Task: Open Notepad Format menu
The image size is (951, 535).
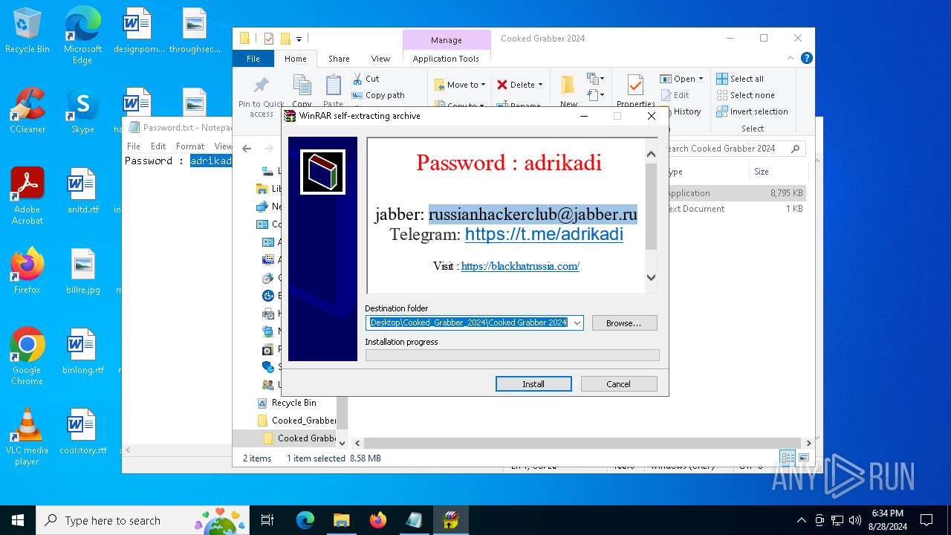Action: (190, 146)
